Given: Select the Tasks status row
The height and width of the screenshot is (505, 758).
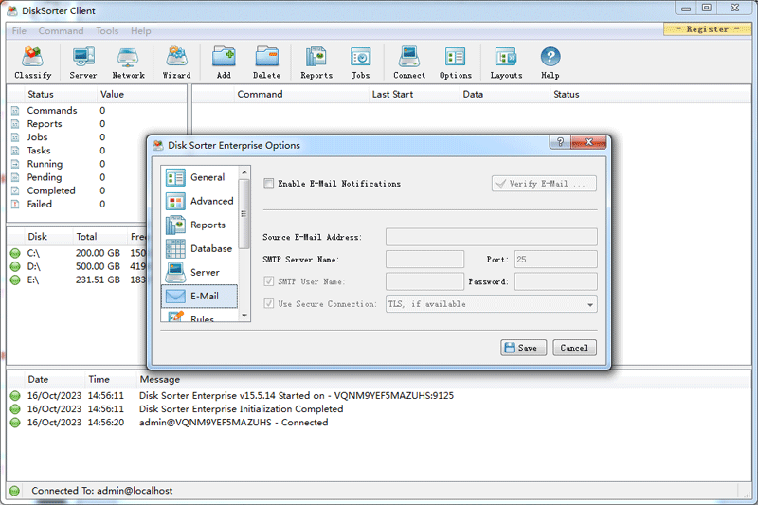Looking at the screenshot, I should [x=97, y=151].
